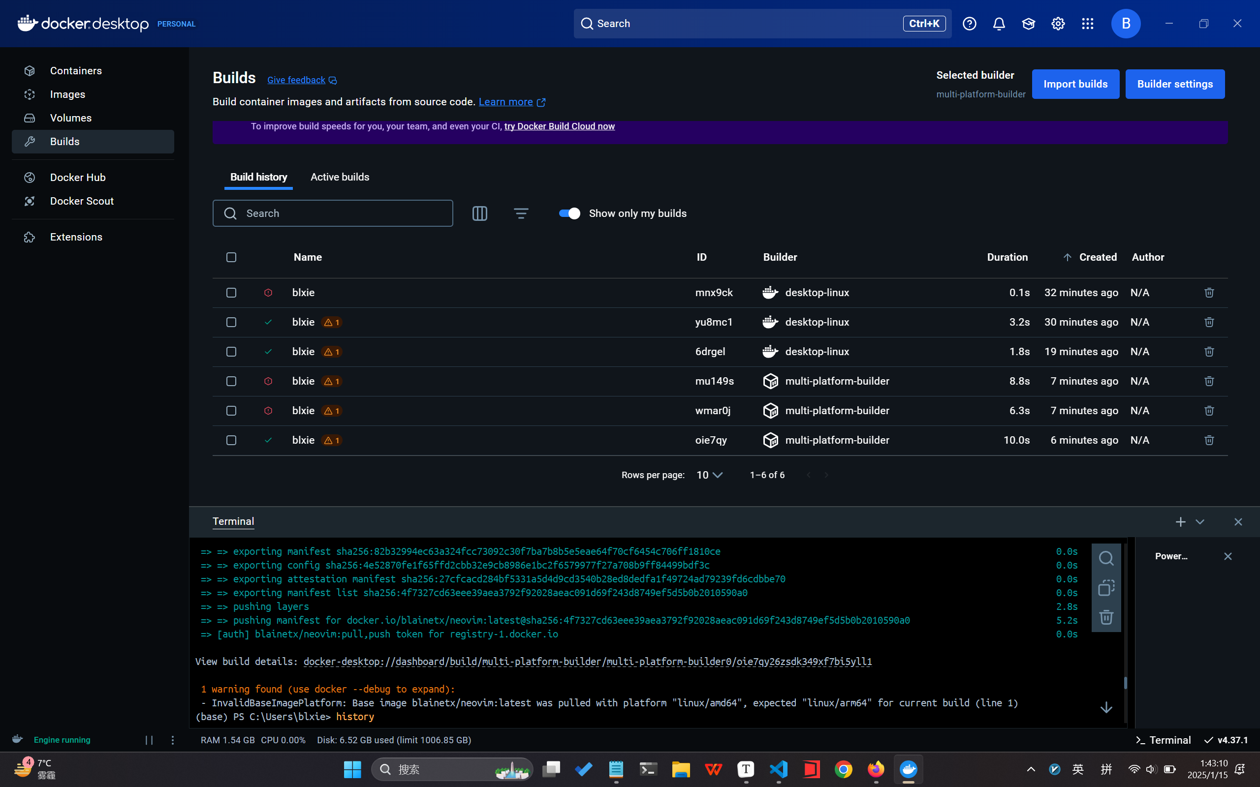Click the Import builds button

[x=1075, y=84]
